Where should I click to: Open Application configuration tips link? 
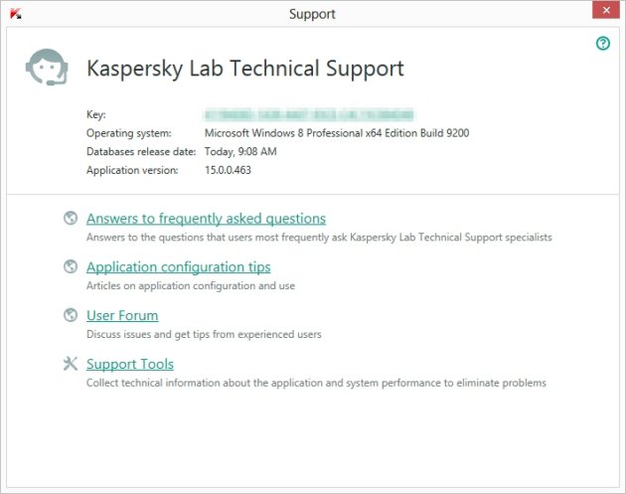click(178, 267)
